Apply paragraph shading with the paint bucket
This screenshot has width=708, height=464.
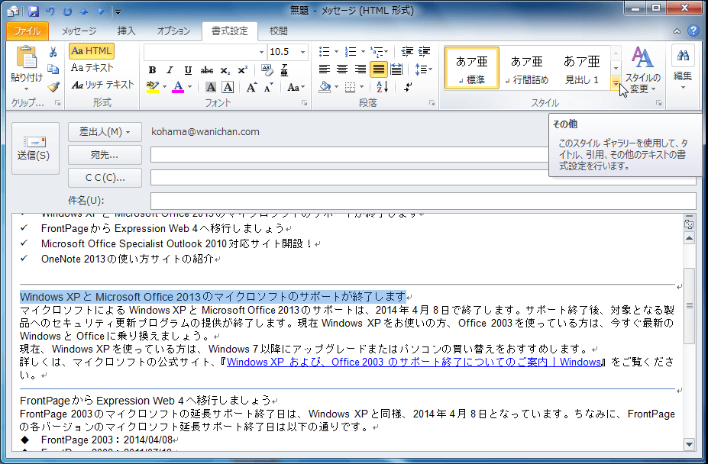tap(325, 87)
